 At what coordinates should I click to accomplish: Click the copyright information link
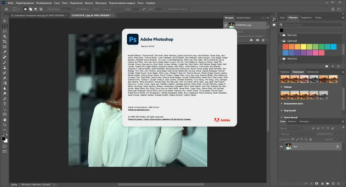click(159, 119)
